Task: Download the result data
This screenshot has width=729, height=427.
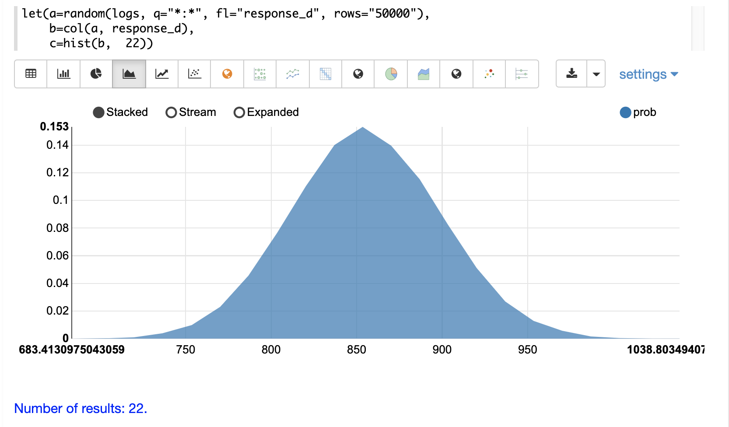Action: tap(571, 74)
